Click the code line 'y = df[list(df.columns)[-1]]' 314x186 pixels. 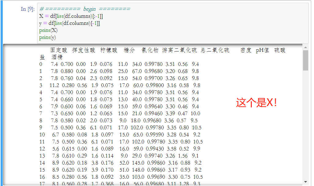coord(70,23)
